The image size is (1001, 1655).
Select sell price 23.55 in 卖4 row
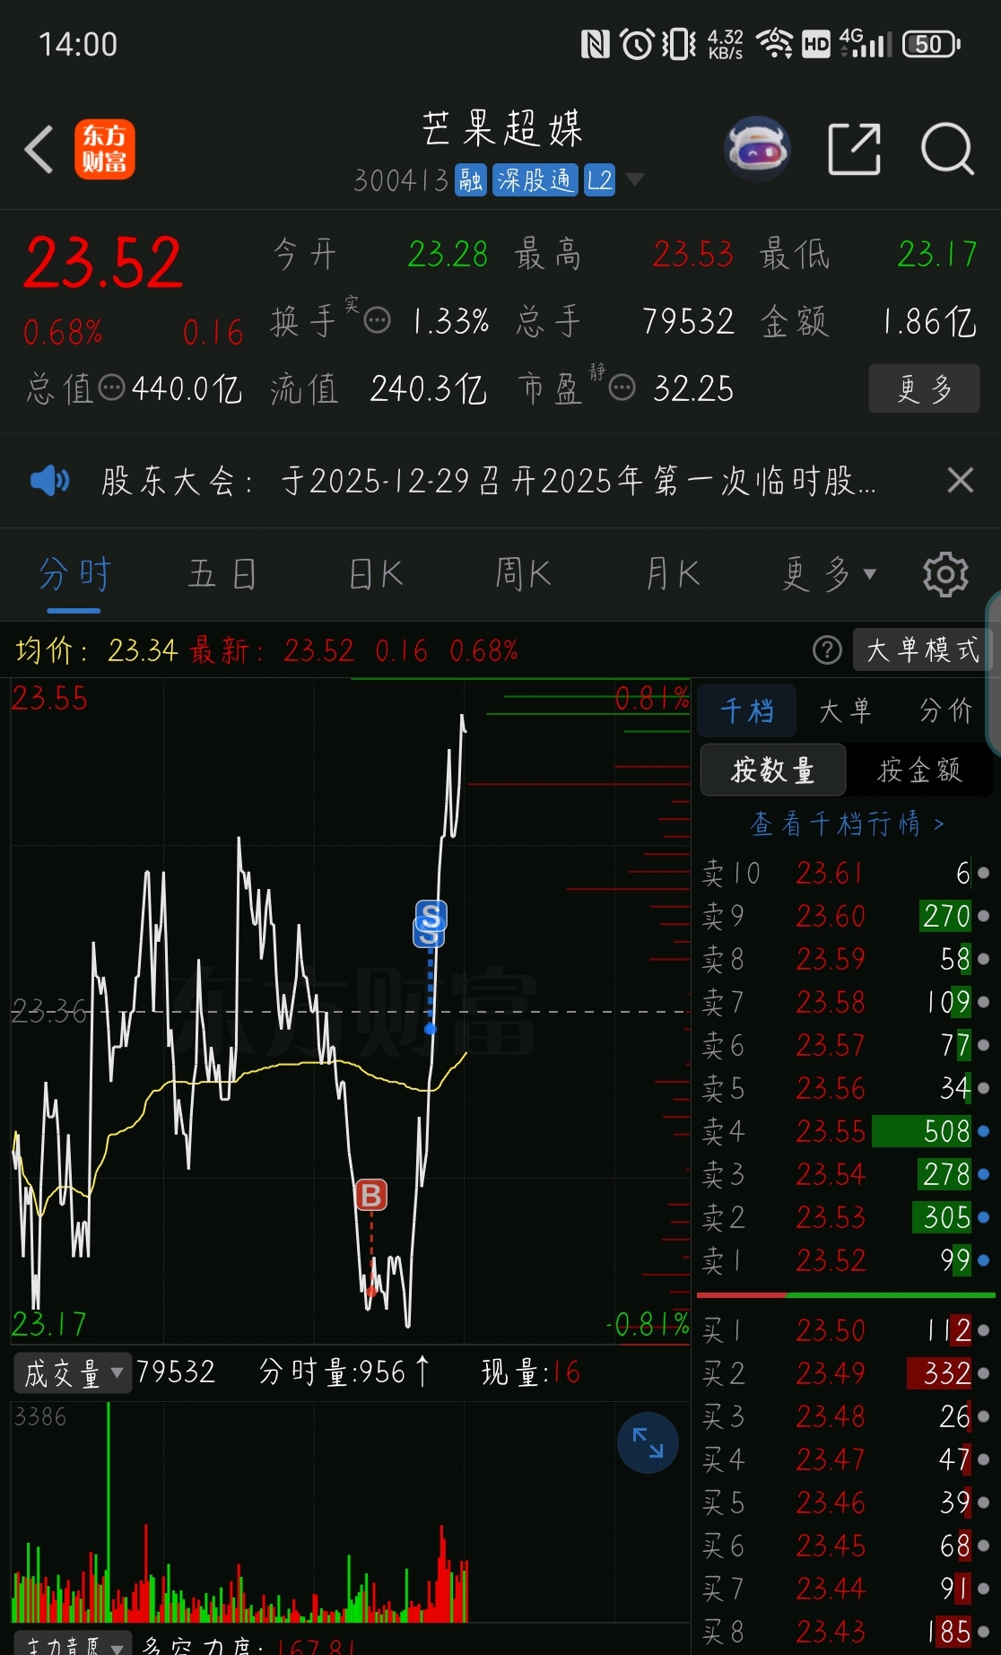click(831, 1131)
